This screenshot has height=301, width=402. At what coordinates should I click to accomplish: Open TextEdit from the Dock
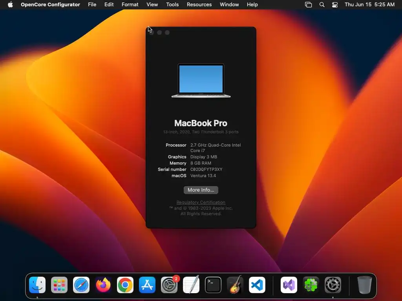tap(191, 285)
